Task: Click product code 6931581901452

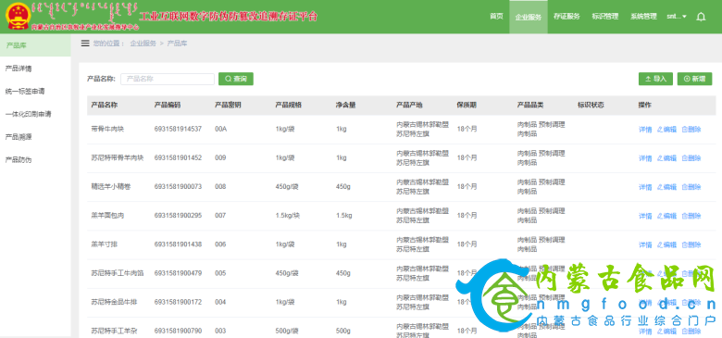Action: (178, 158)
